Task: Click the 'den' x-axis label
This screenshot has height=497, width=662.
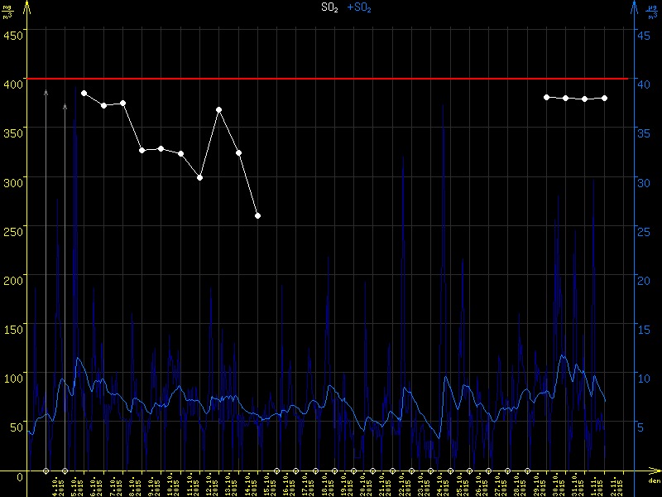Action: [654, 481]
